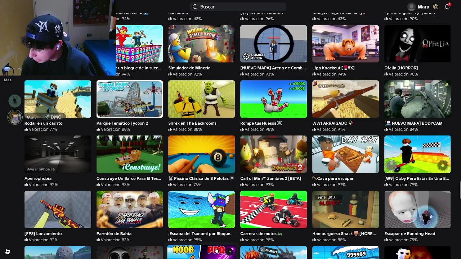The height and width of the screenshot is (259, 461).
Task: Click Valoración 75% under Escapar de Running Head
Action: pyautogui.click(x=401, y=240)
